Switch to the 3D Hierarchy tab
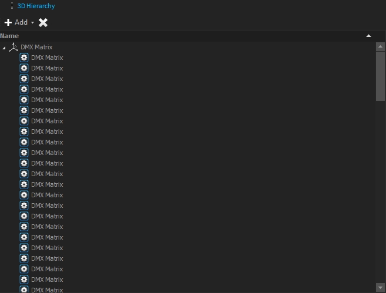Screen dimensions: 386x293 coord(36,6)
